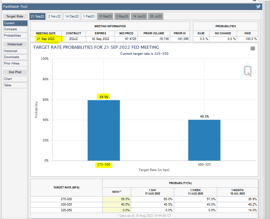This screenshot has width=270, height=219.
Task: Click the 181,095 prior OI value
Action: pos(183,39)
